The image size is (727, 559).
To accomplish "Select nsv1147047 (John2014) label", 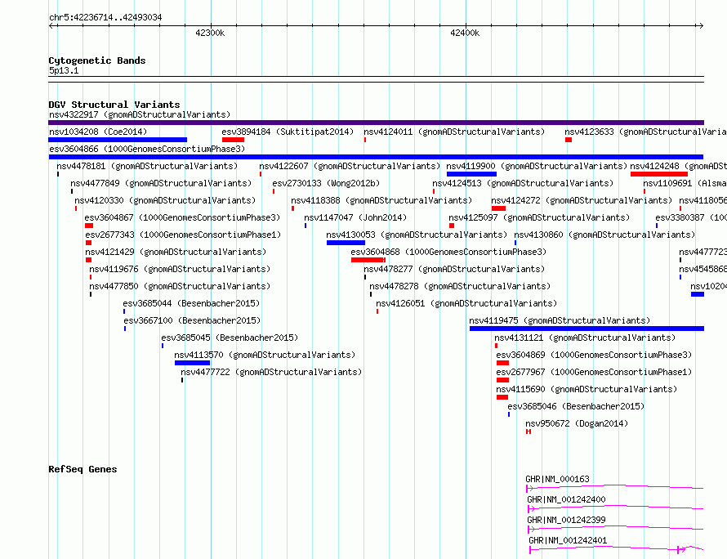I will click(355, 217).
